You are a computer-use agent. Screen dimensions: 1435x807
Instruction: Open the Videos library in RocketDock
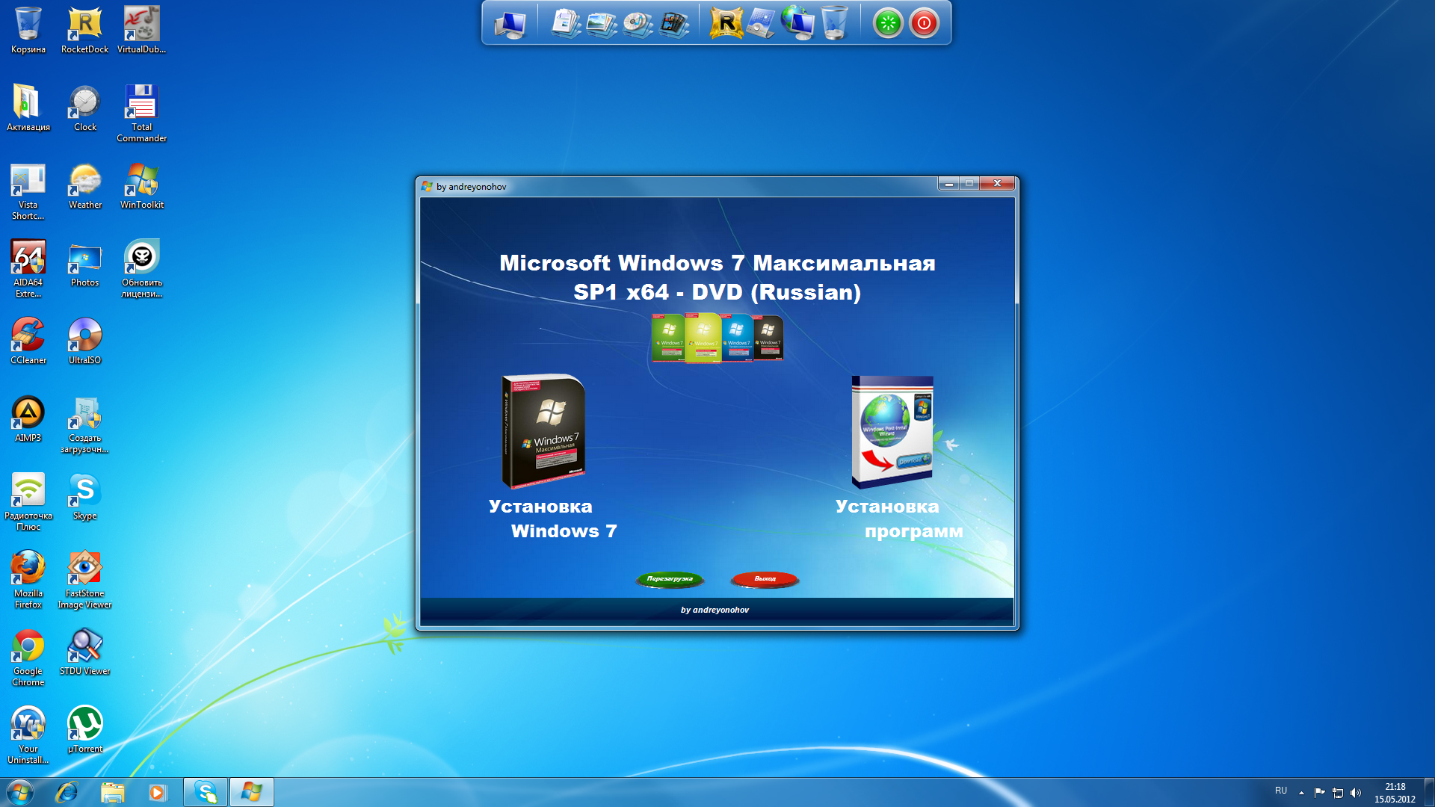point(673,23)
